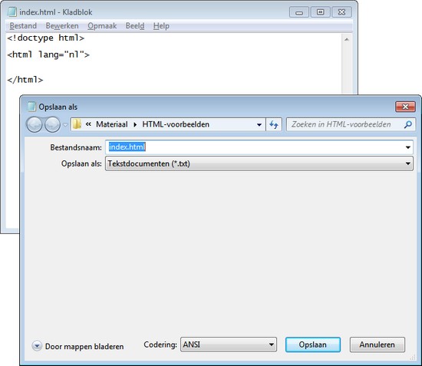422x366 pixels.
Task: Minimize the Kladblok window
Action: pyautogui.click(x=299, y=12)
